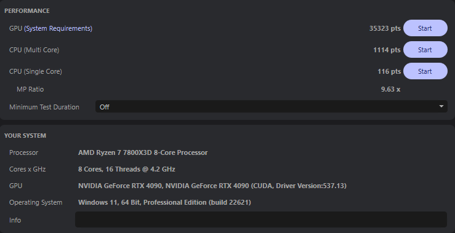
Task: Expand the Minimum Test Duration dropdown arrow
Action: click(x=441, y=106)
